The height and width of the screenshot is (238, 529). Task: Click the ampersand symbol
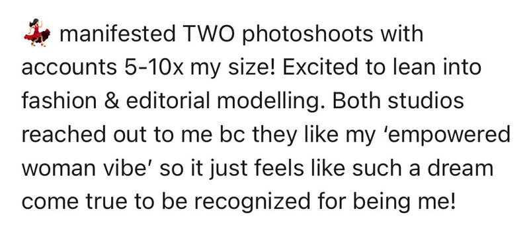(112, 101)
